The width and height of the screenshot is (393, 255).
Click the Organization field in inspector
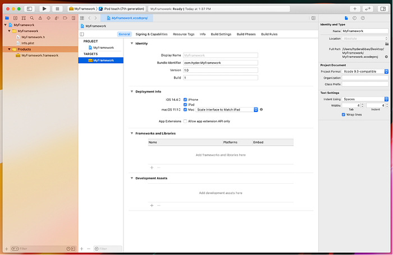pyautogui.click(x=365, y=78)
